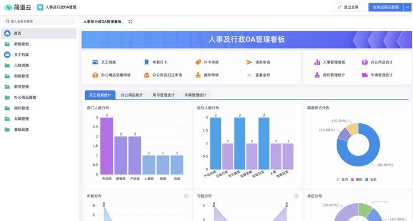Click the 简道云 logo
This screenshot has height=221, width=413.
18,7
